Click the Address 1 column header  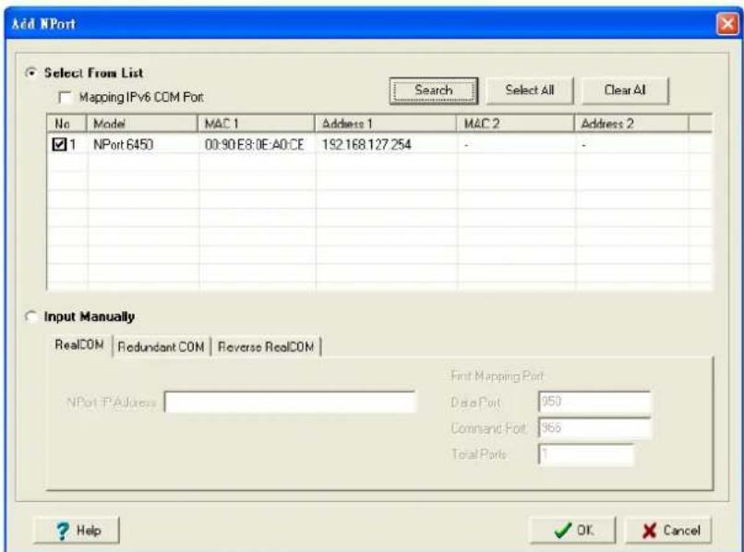point(385,124)
